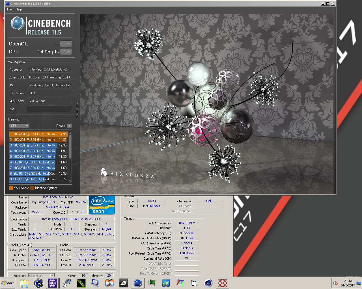
Task: Open the monitor with checkmark taskbar icon
Action: tap(95, 283)
